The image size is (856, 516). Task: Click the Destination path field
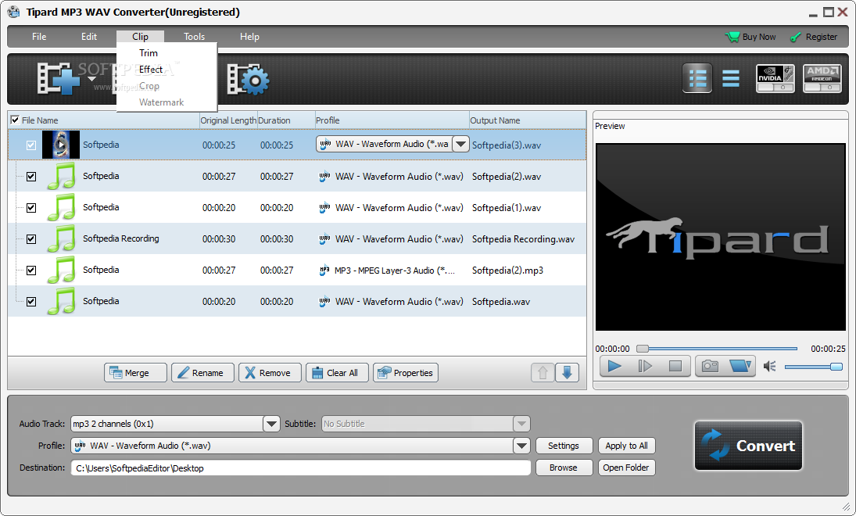(x=301, y=468)
